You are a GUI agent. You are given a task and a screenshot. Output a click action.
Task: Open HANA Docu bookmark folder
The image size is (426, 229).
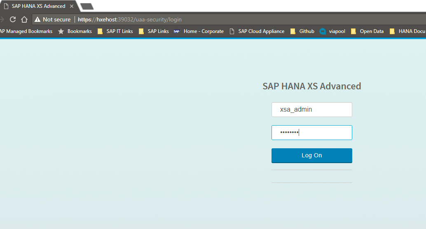(x=407, y=31)
